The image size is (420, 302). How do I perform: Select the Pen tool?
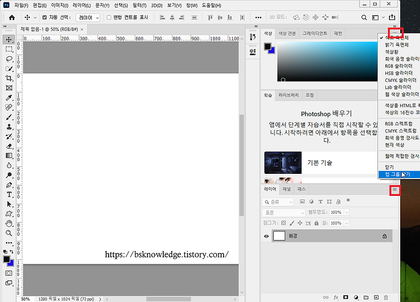[9, 185]
